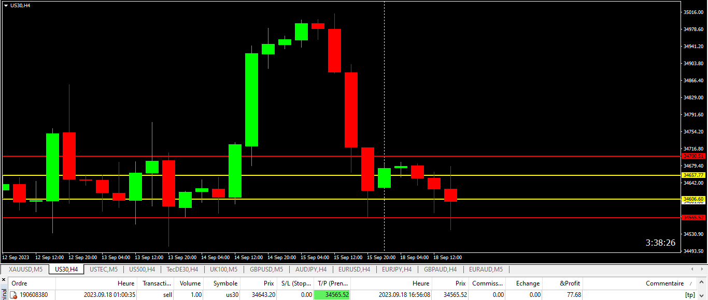Click the green take-profit cell 34565.52
This screenshot has height=300, width=708.
[332, 295]
